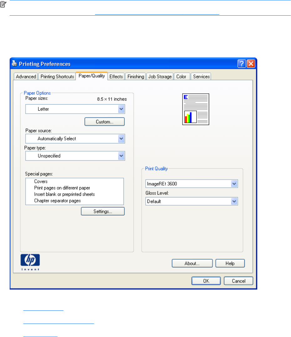
Task: Click the Custom... button
Action: pos(104,122)
